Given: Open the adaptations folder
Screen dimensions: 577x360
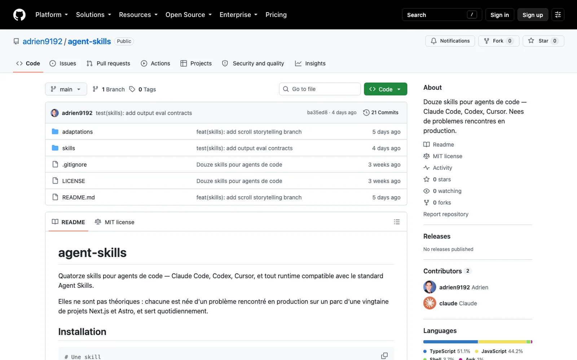Looking at the screenshot, I should 77,132.
